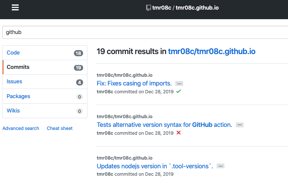The image size is (288, 184).
Task: Click Commits count badge 19
Action: pos(78,68)
